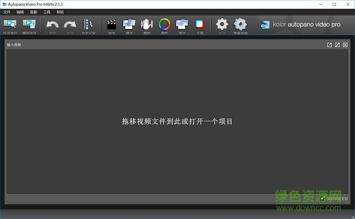This screenshot has height=219, width=355.
Task: Click the blend tool icon
Action: click(182, 24)
